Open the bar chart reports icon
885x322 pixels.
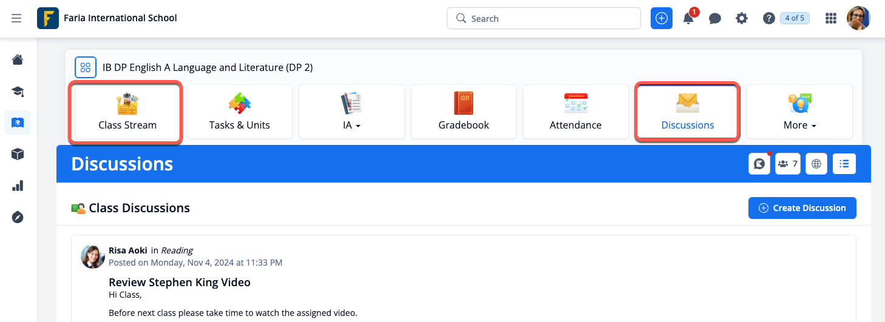18,186
